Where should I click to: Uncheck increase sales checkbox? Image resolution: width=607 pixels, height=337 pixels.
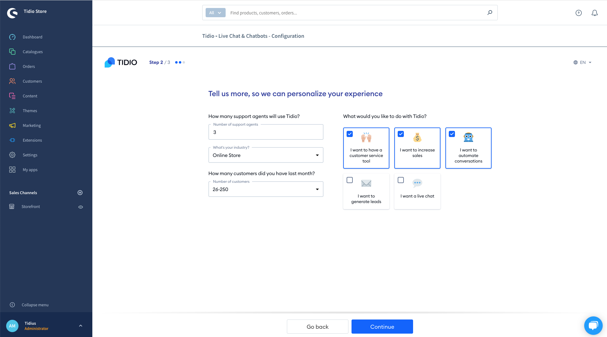pos(401,134)
